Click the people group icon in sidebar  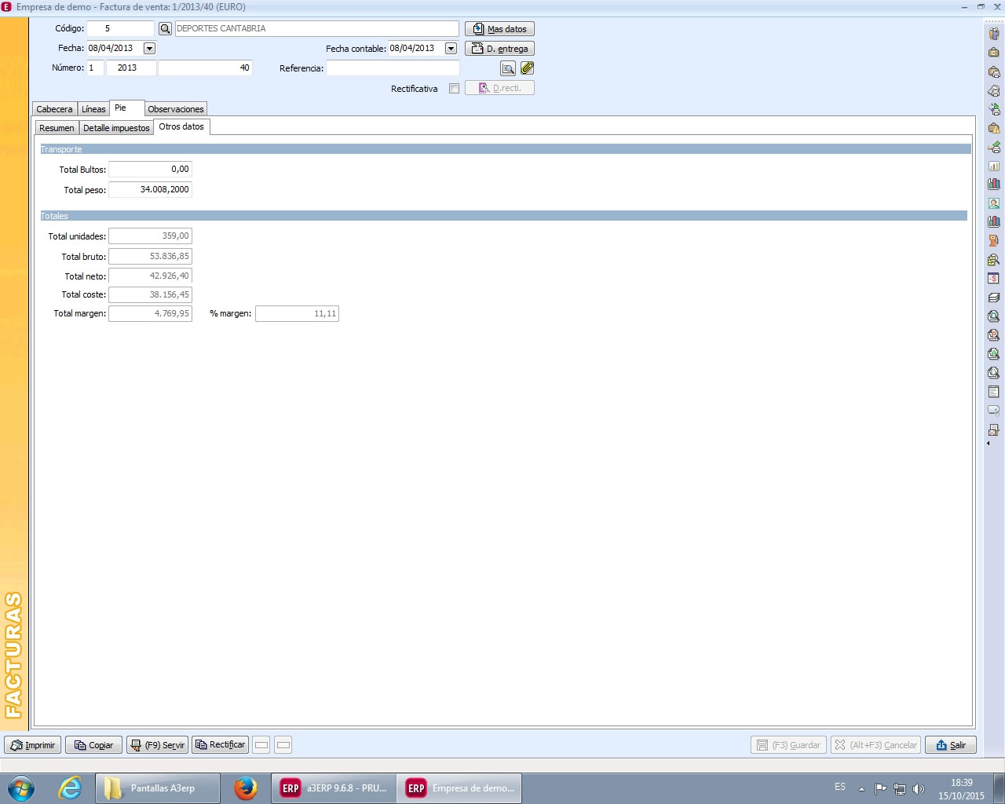[x=993, y=33]
